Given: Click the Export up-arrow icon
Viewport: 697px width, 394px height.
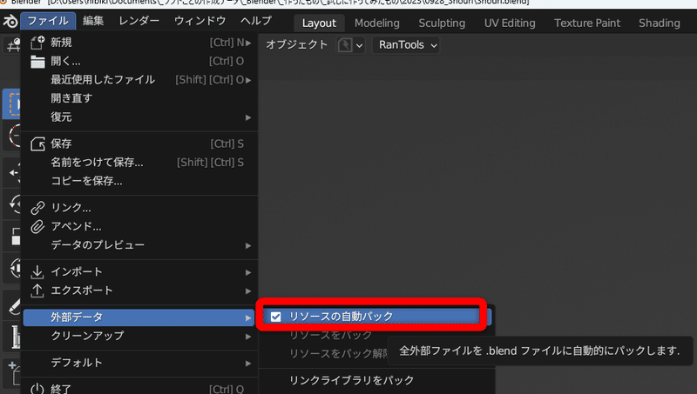Looking at the screenshot, I should pos(37,290).
